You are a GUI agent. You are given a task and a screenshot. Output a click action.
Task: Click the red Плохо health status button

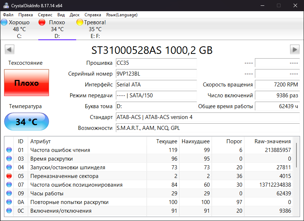click(x=27, y=83)
